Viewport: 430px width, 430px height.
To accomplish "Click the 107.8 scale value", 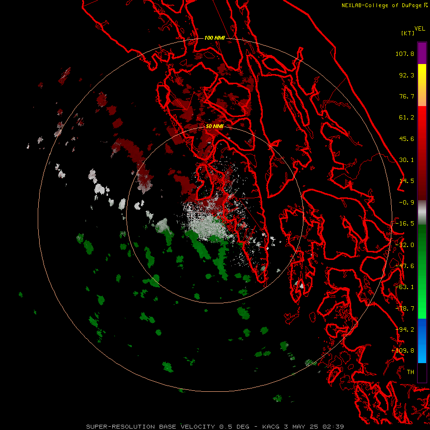I will (405, 54).
